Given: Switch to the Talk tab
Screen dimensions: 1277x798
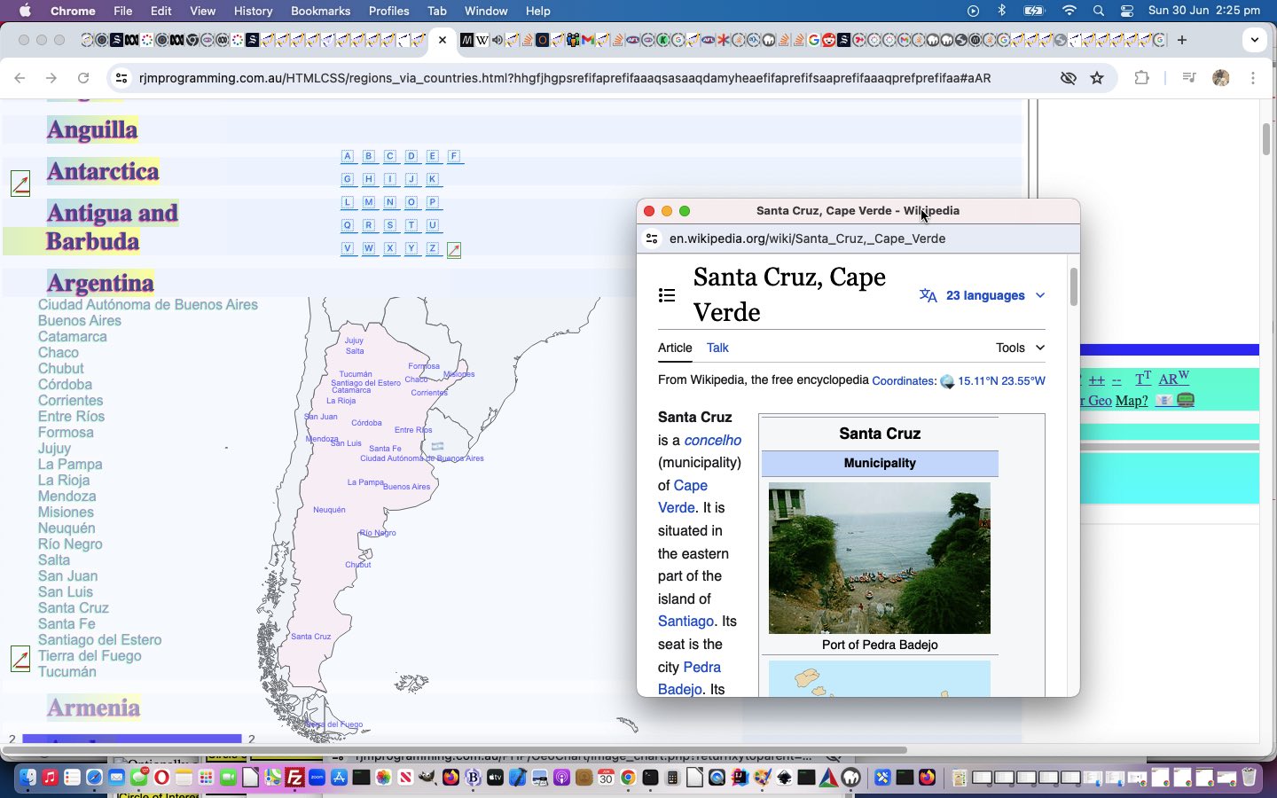Looking at the screenshot, I should coord(717,348).
